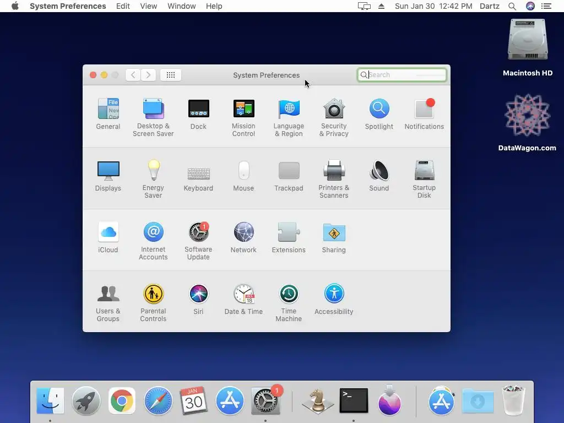The width and height of the screenshot is (564, 423).
Task: Open the Trash in the Dock
Action: (x=513, y=400)
